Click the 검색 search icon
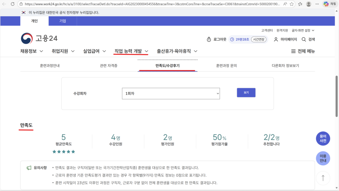Viewport: 339px width, 191px height. 303,39
